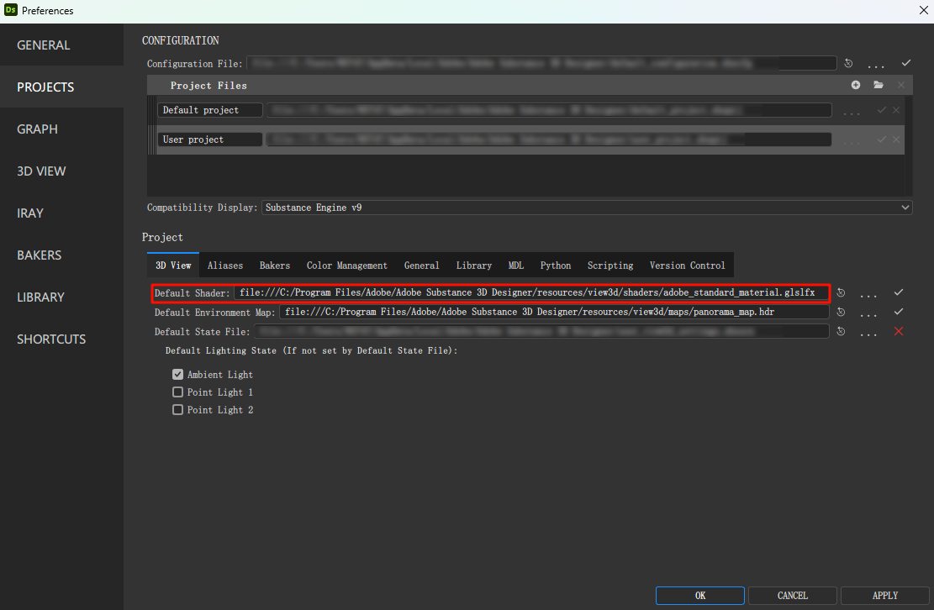The width and height of the screenshot is (934, 610).
Task: Select the Bakers project tab
Action: tap(274, 266)
